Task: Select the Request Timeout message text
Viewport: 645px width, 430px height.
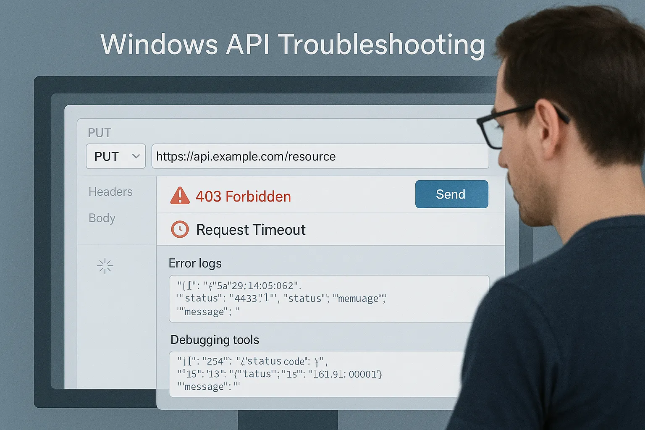Action: (x=251, y=230)
